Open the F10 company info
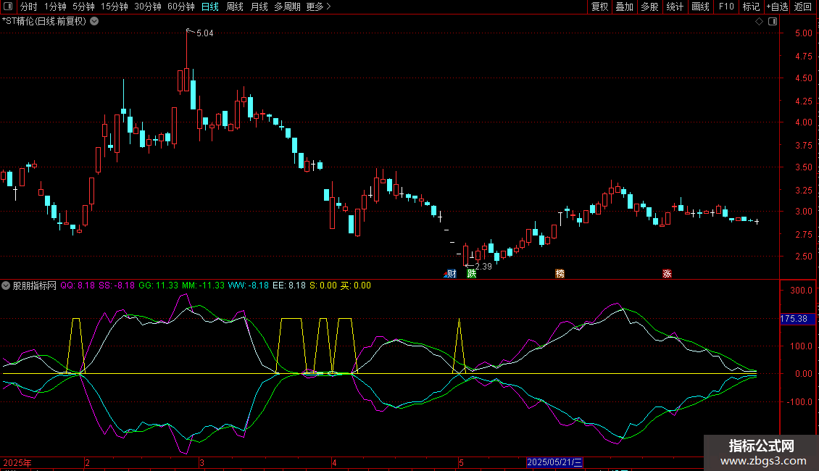Viewport: 819px width, 471px height. [726, 7]
